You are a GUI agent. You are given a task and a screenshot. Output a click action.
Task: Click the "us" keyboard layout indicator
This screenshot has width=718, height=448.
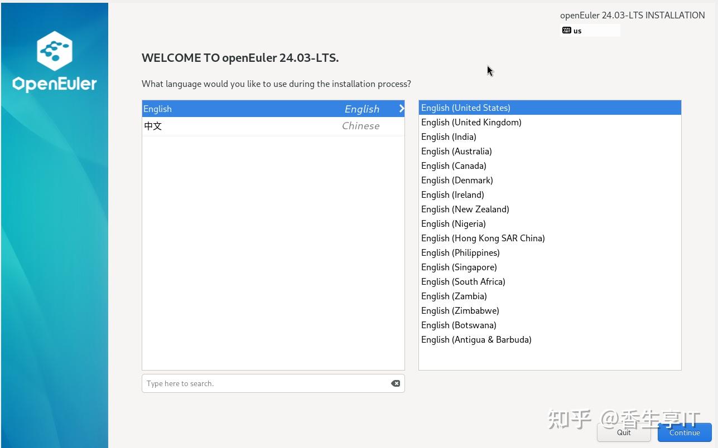577,31
